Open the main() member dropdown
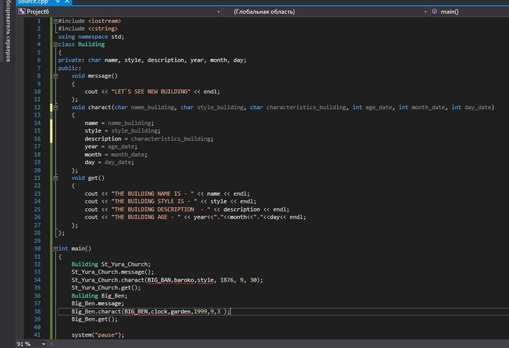This screenshot has height=348, width=509. tap(469, 12)
